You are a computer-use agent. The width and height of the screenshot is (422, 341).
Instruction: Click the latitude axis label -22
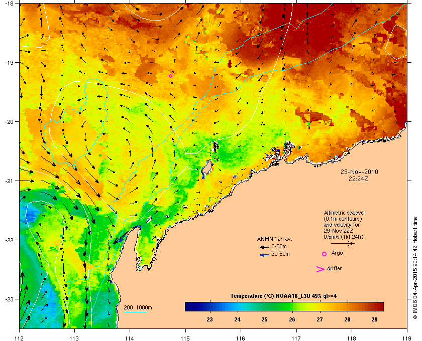9,240
